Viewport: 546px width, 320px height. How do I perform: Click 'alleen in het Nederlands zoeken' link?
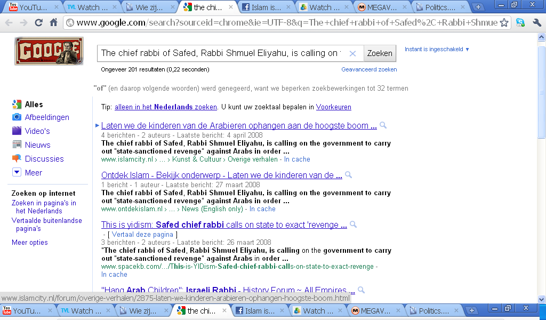click(x=166, y=107)
